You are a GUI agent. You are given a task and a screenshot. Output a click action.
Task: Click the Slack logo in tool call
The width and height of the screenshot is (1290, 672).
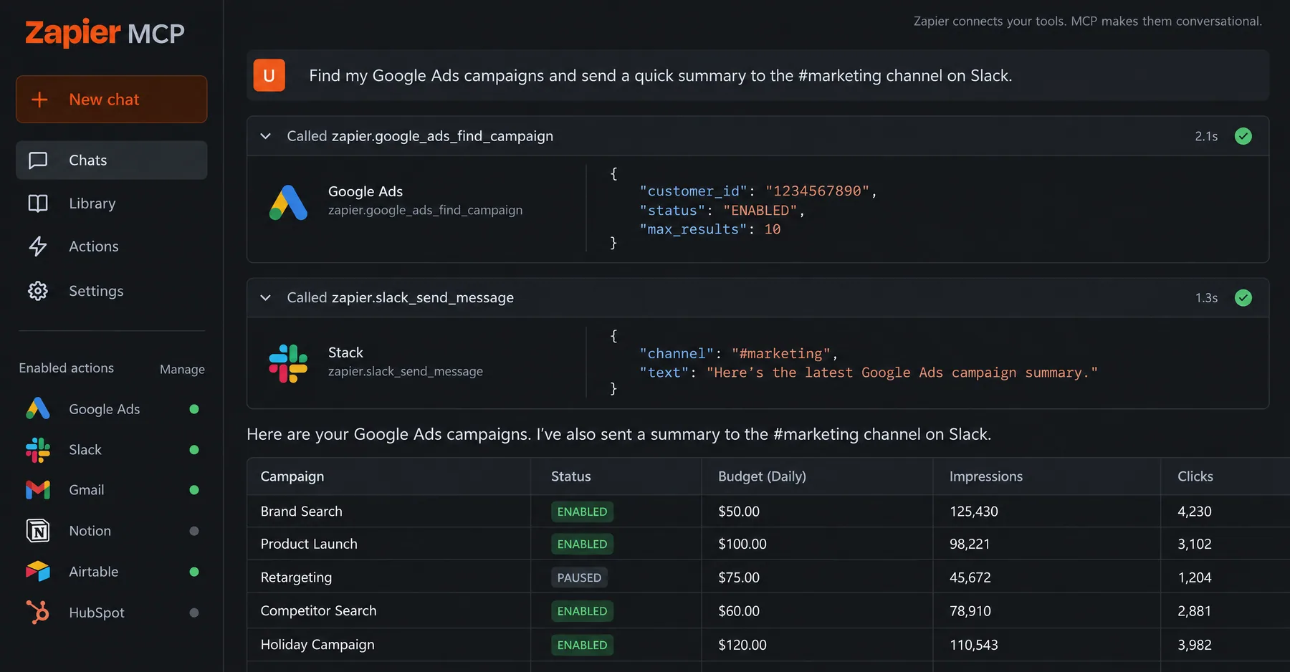(288, 363)
